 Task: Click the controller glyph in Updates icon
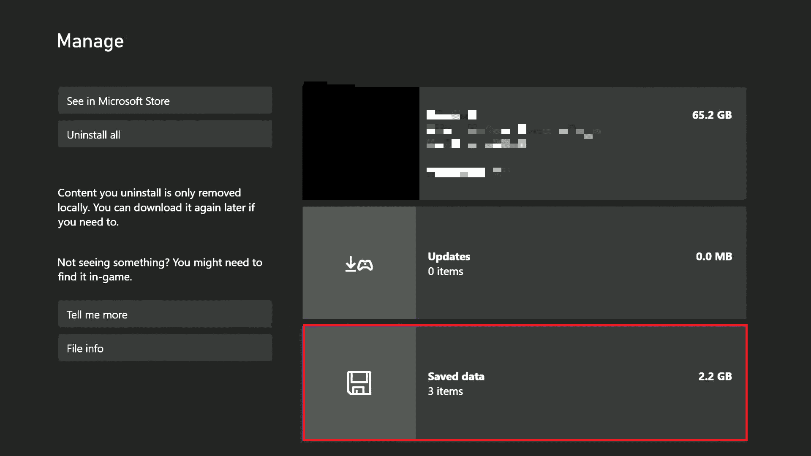click(x=365, y=265)
